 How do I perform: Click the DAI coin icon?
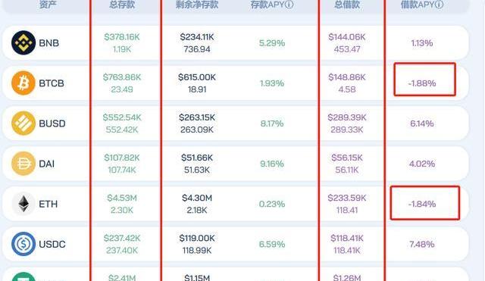[x=23, y=164]
